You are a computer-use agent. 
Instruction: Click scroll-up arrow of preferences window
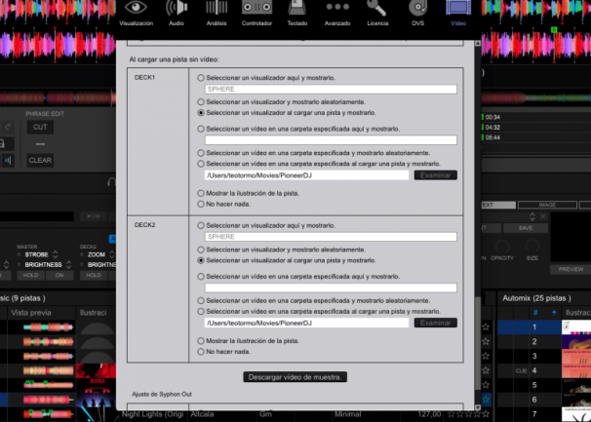click(478, 43)
